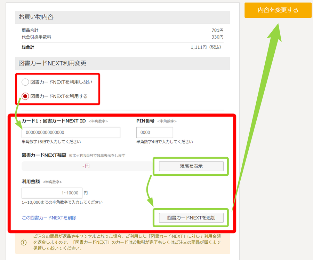
Task: Focus the 利用金額 amount input field
Action: [52, 193]
